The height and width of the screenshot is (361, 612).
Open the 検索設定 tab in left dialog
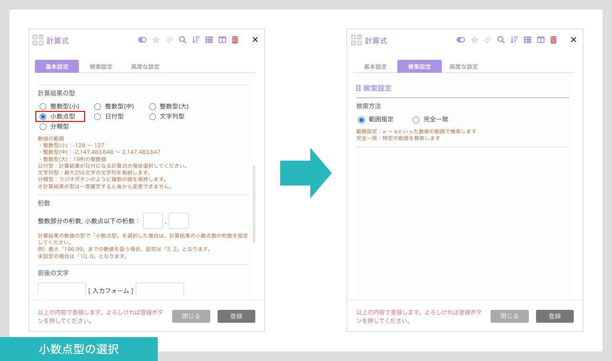[101, 66]
